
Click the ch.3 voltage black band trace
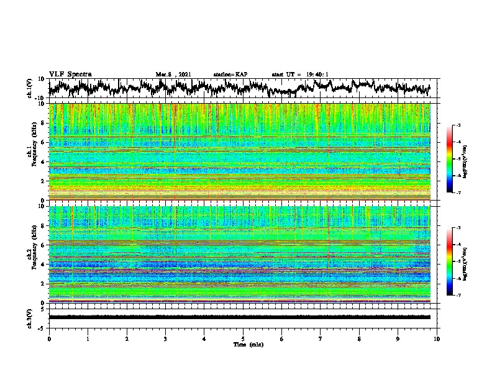tap(240, 317)
